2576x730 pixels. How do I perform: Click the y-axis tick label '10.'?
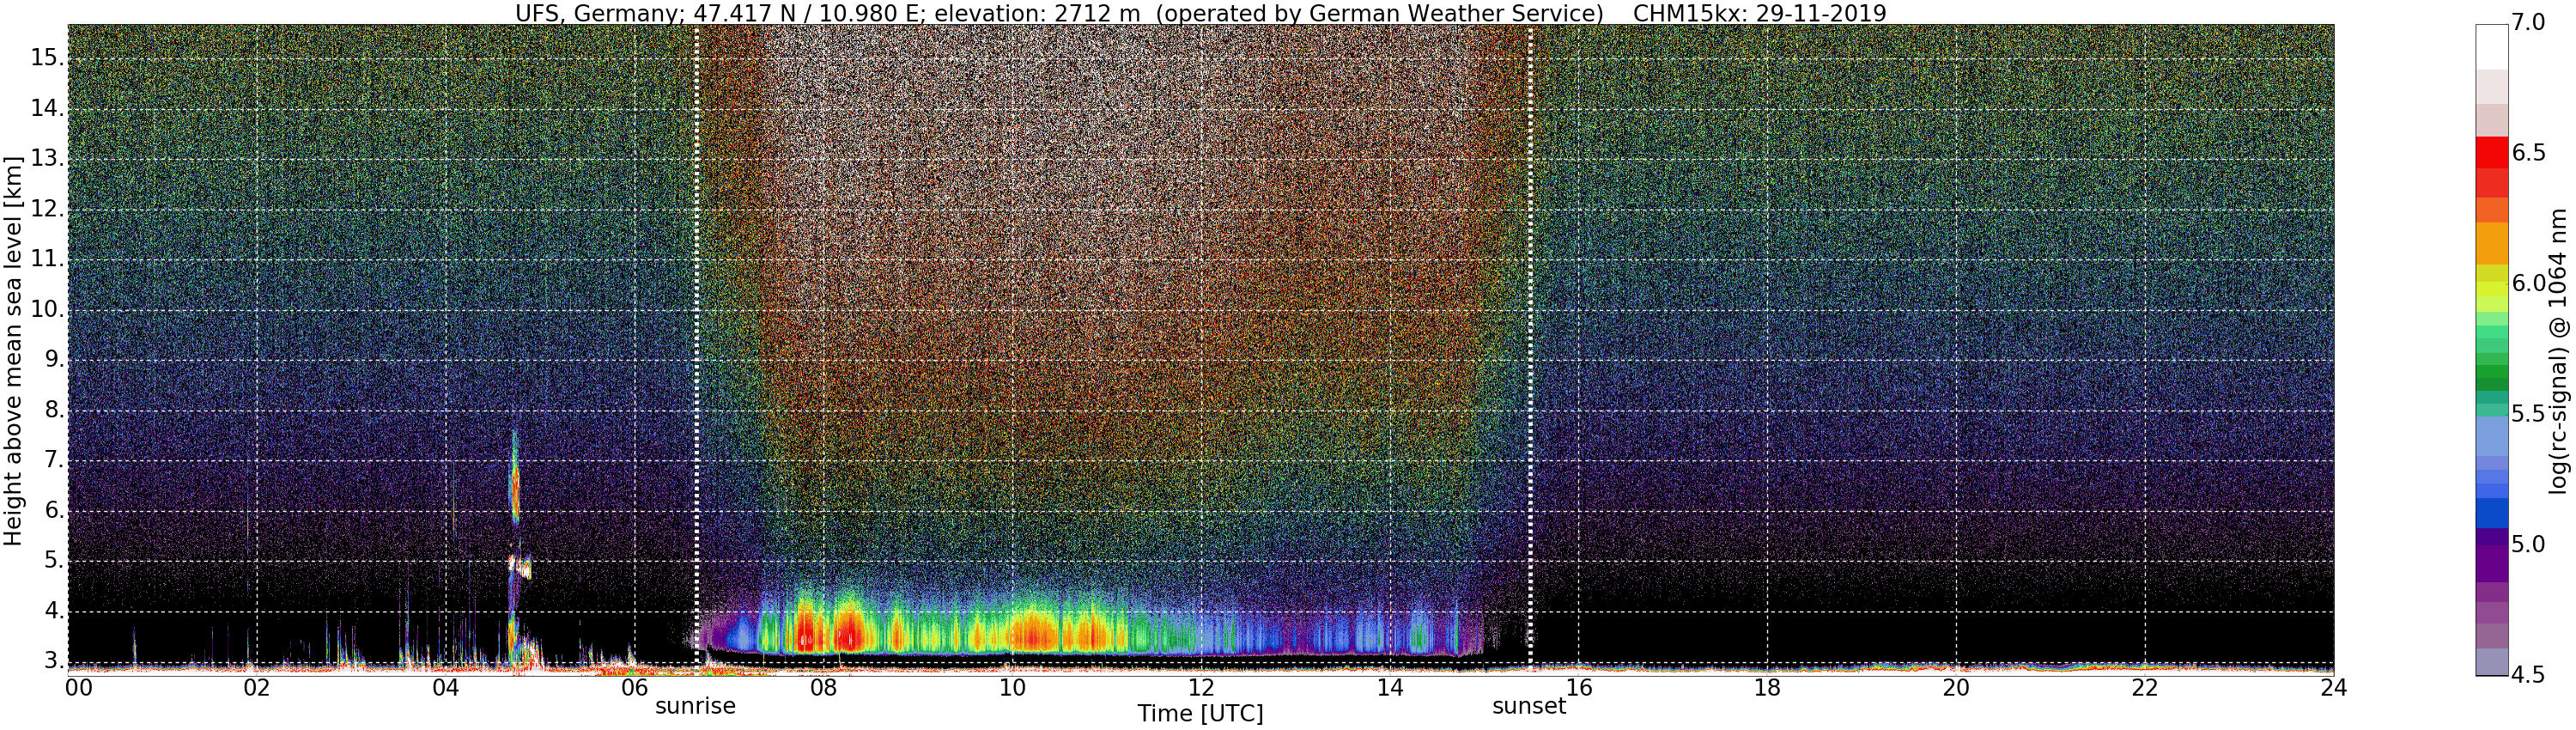[x=47, y=309]
